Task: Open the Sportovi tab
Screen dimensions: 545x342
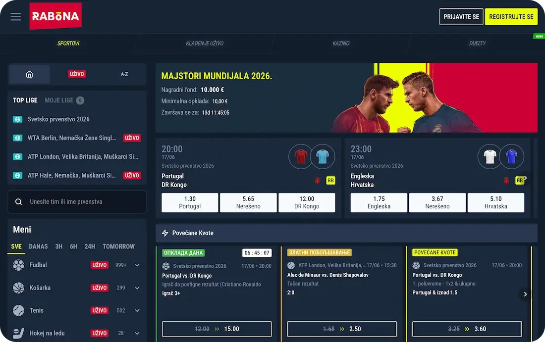Action: click(68, 44)
